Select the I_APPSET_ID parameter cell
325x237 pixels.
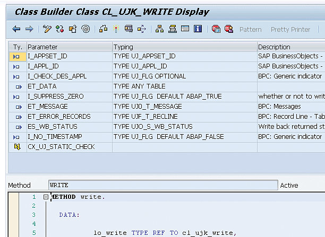(x=70, y=57)
